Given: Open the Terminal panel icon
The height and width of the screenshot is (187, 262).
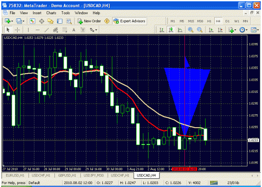Looking at the screenshot, I should pos(60,21).
